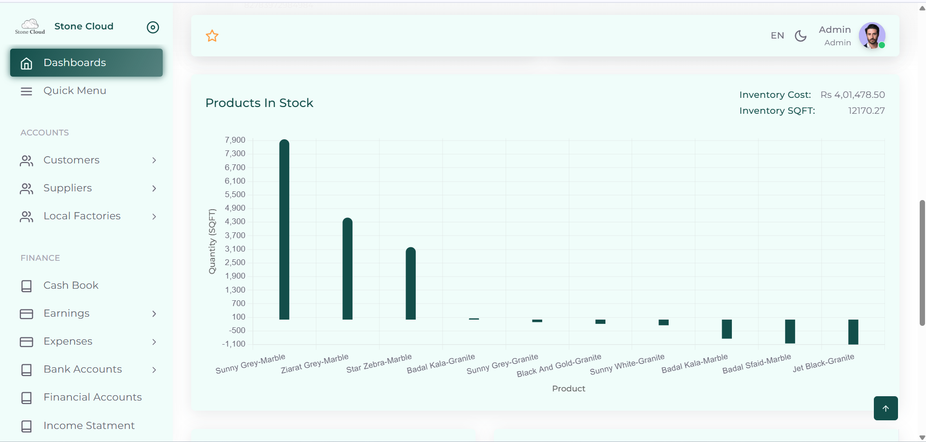Click the scroll-to-top arrow button
This screenshot has width=926, height=442.
885,408
